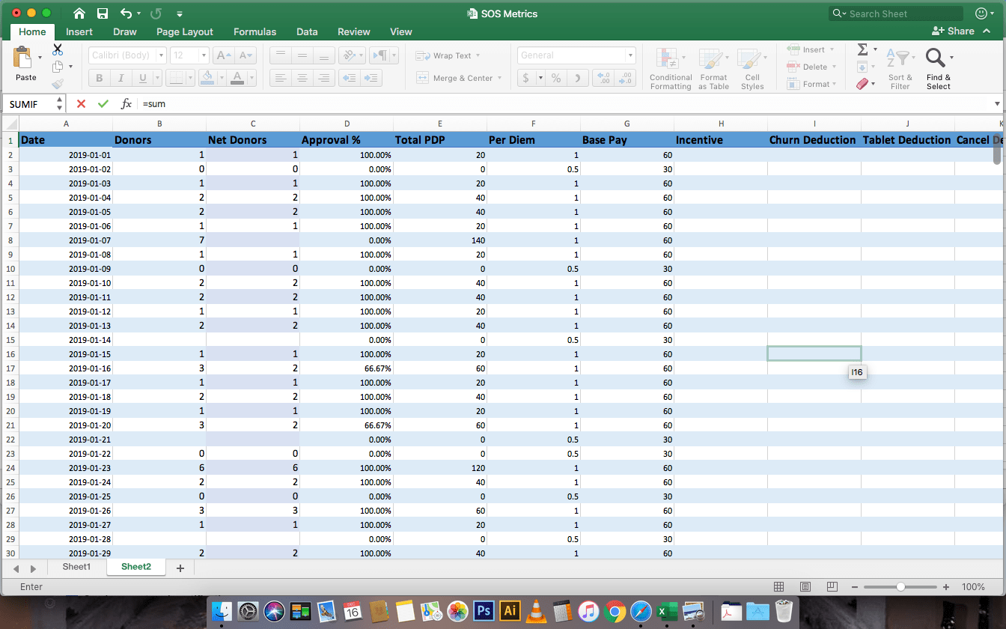
Task: Expand the Merge & Center dropdown arrow
Action: pyautogui.click(x=499, y=78)
